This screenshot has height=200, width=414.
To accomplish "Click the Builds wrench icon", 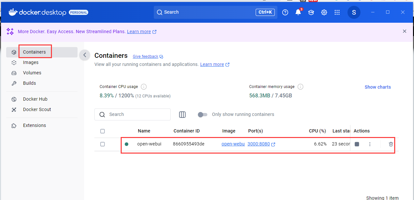I will coord(14,83).
